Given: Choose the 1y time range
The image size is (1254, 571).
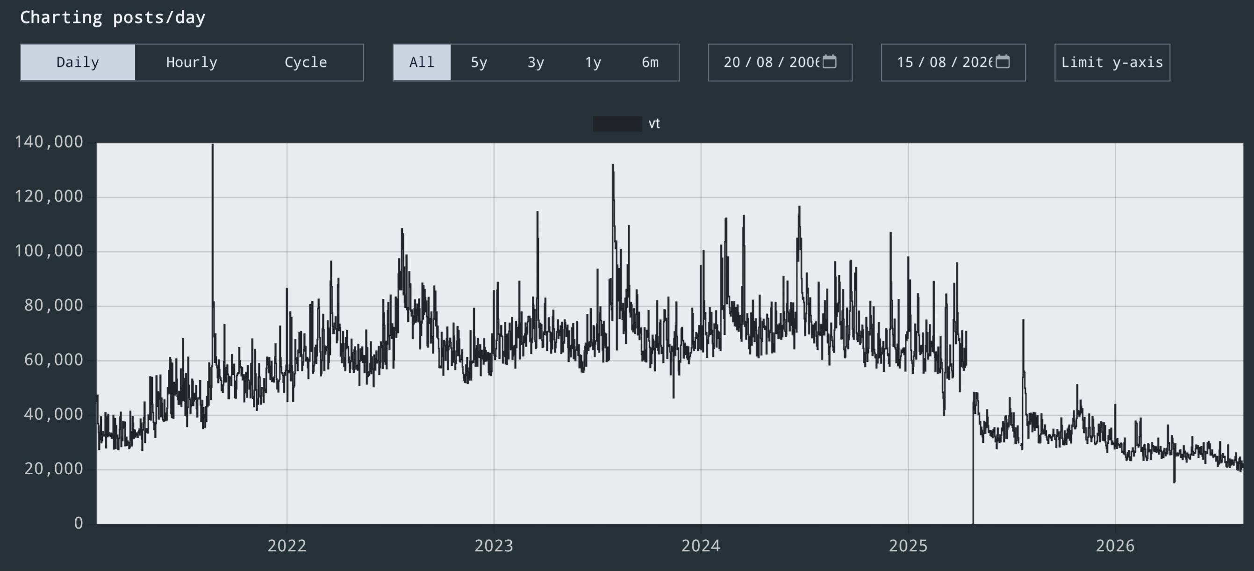Looking at the screenshot, I should [x=593, y=62].
